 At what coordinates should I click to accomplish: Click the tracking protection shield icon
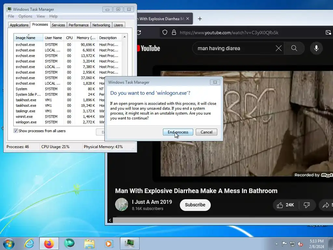coord(165,32)
